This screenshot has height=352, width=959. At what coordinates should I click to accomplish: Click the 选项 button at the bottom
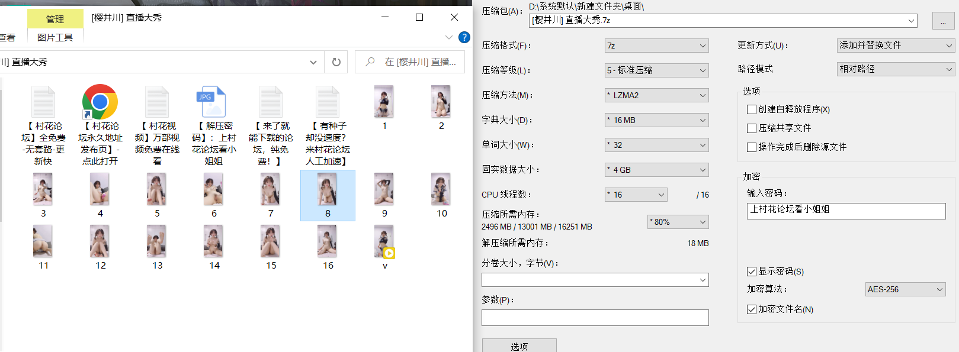[x=519, y=345]
